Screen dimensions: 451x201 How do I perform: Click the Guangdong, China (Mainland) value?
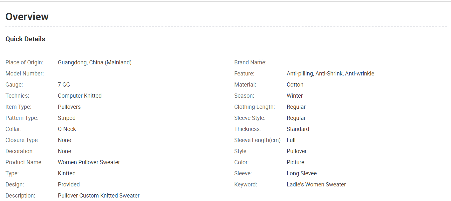point(95,62)
